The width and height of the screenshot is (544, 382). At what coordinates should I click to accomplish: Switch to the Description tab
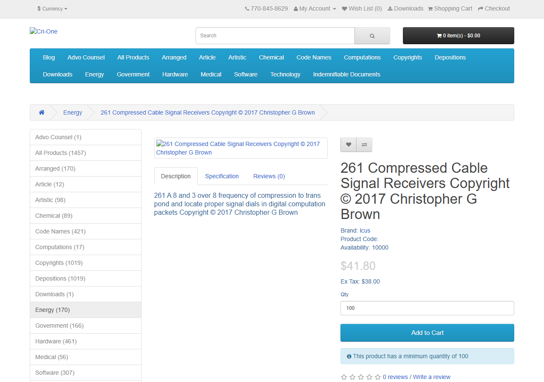pos(176,176)
